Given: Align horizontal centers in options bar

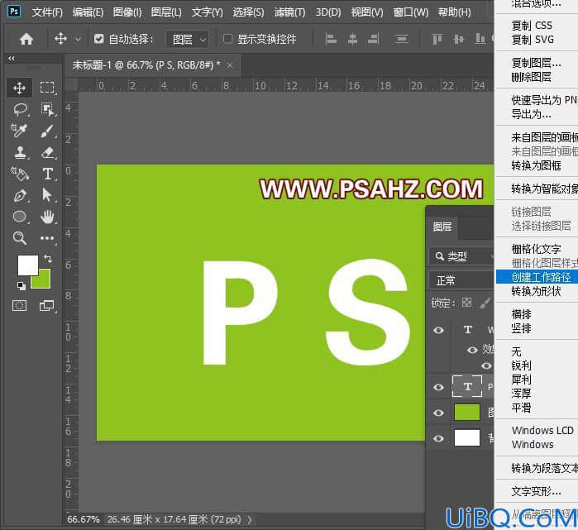Looking at the screenshot, I should [x=352, y=39].
